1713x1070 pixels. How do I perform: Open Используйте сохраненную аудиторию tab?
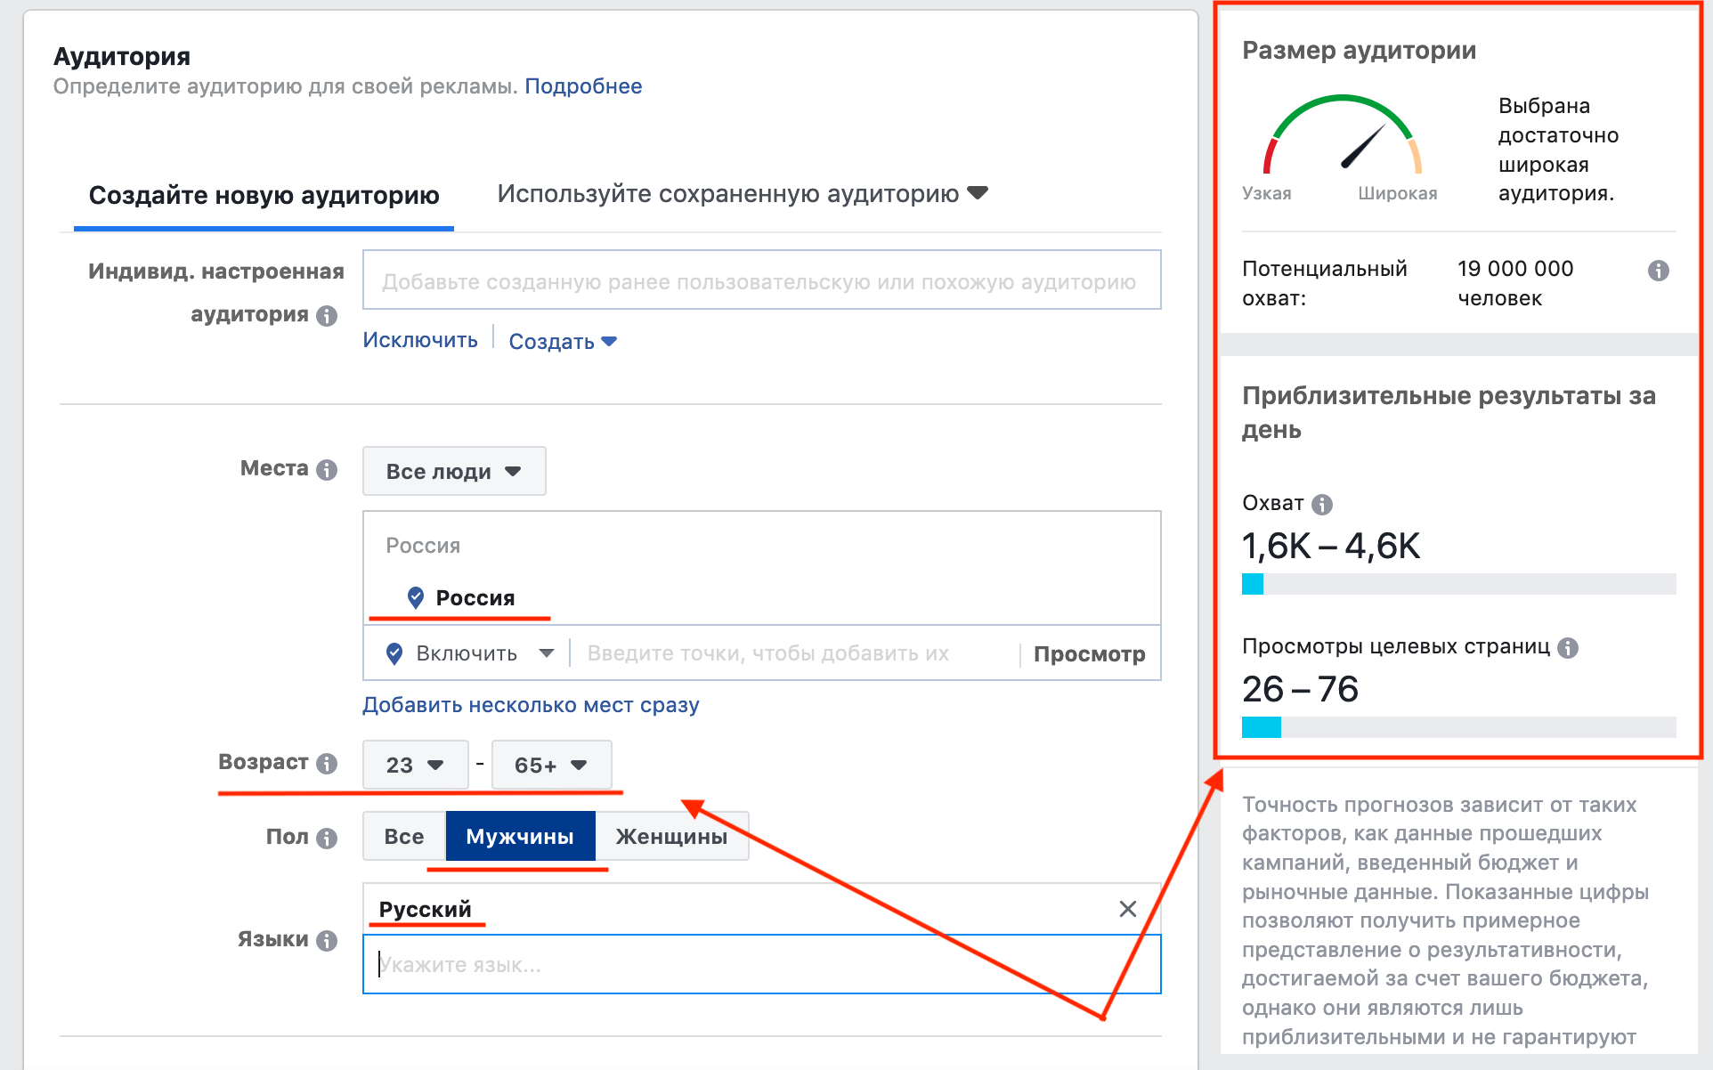(x=742, y=194)
